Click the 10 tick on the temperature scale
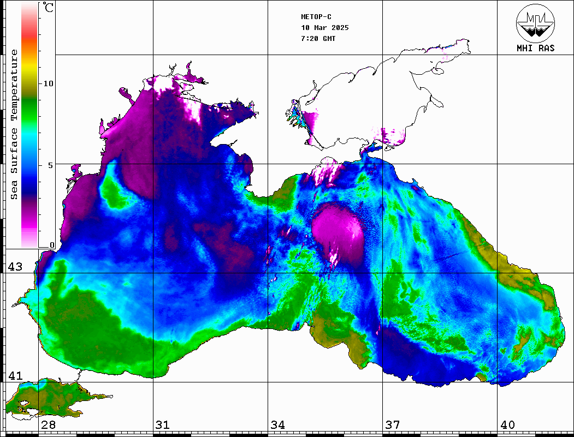Image resolution: width=574 pixels, height=437 pixels. pos(48,83)
